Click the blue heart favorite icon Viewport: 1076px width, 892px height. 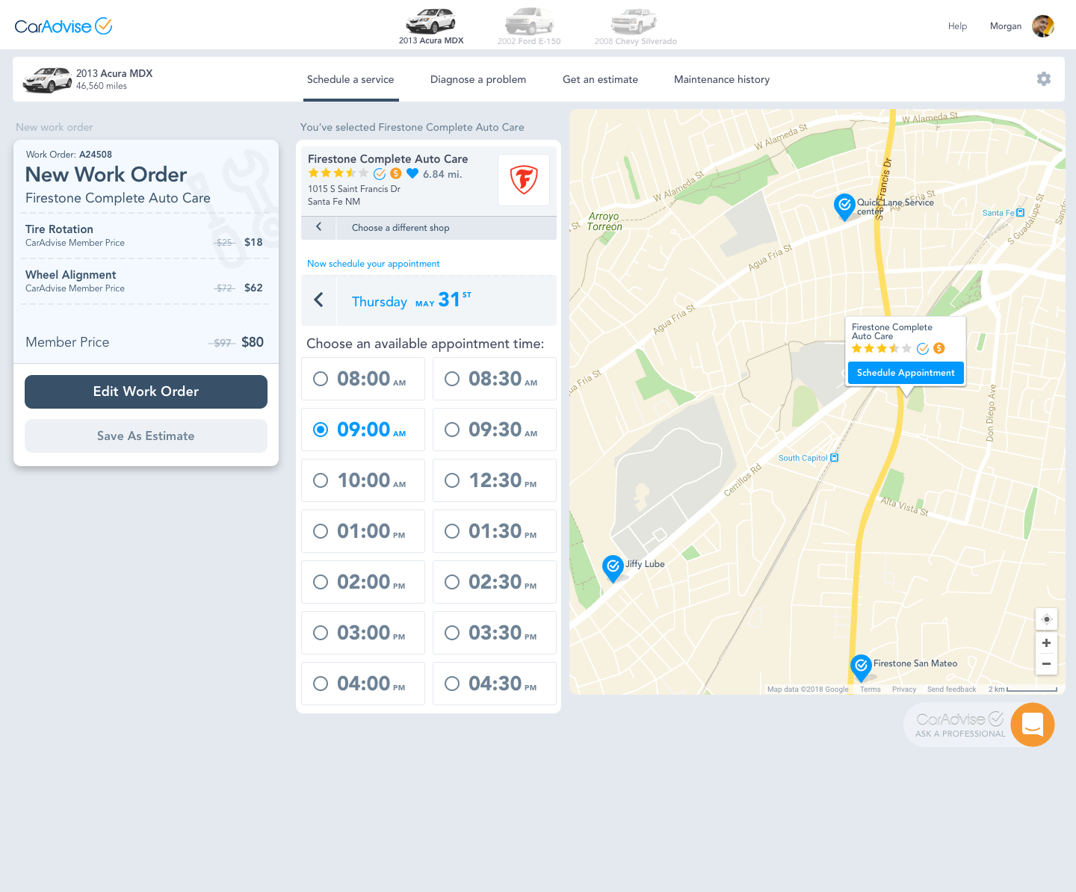click(412, 173)
